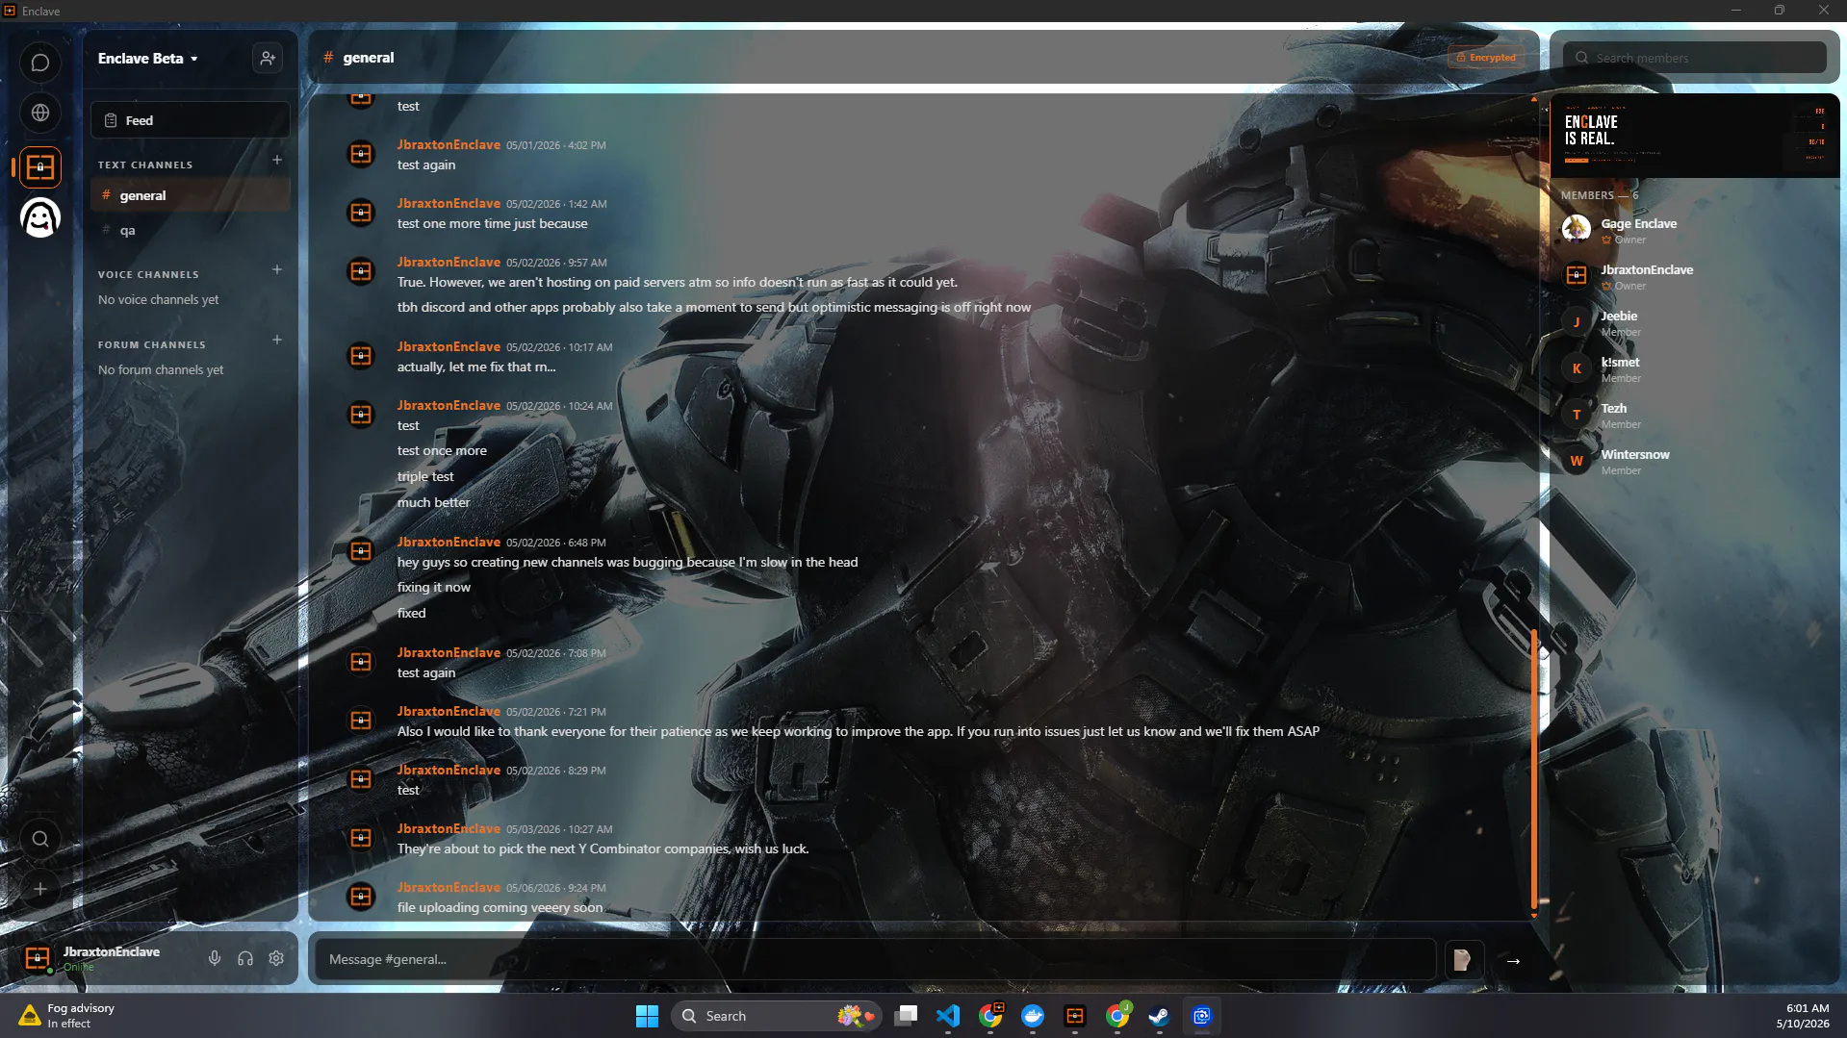
Task: Open Visual Studio Code from taskbar
Action: click(x=948, y=1016)
